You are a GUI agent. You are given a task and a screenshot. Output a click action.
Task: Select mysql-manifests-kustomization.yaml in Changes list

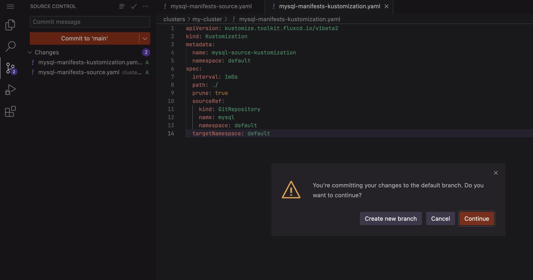click(x=90, y=62)
